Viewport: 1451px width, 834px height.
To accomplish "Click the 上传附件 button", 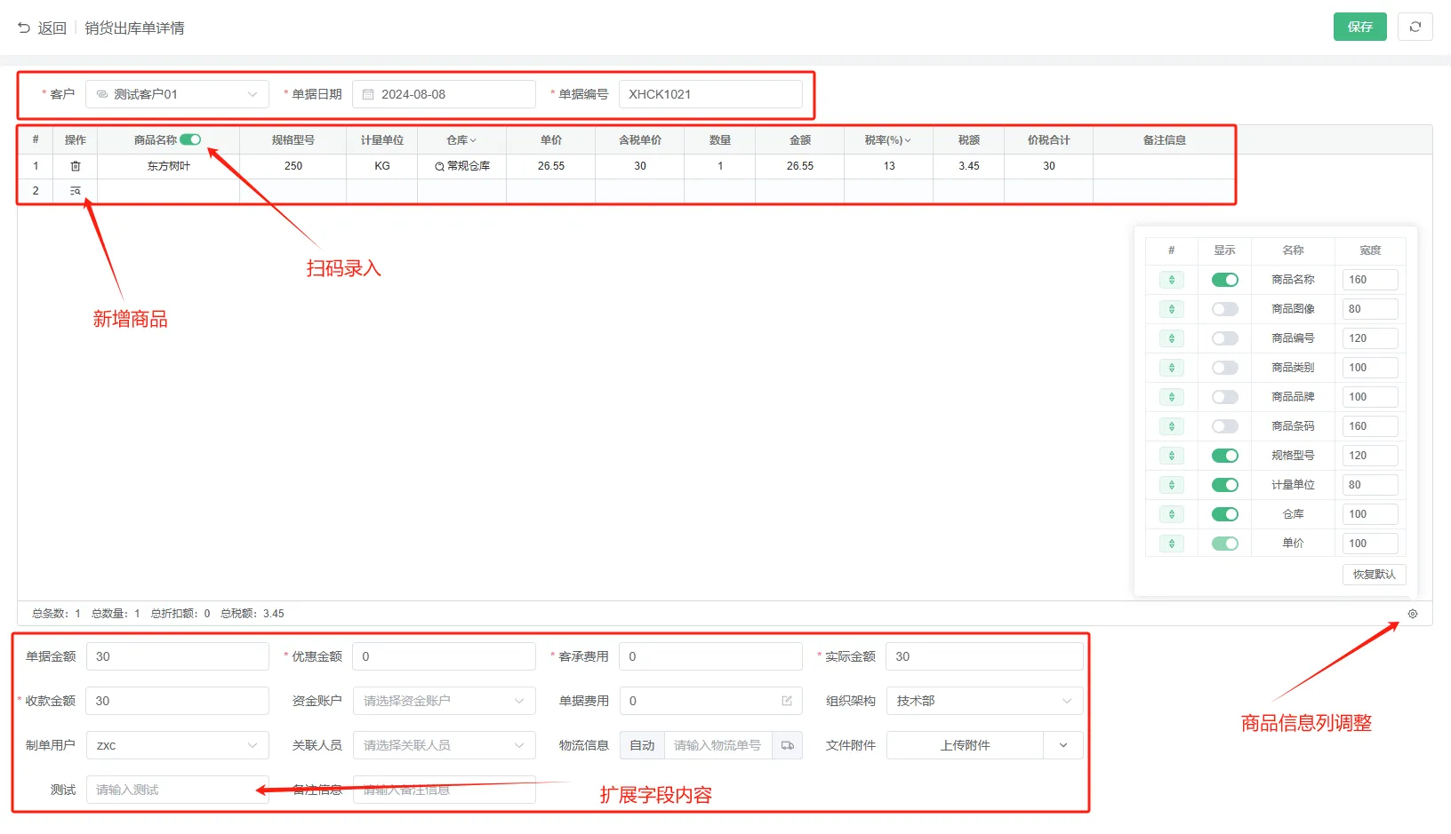I will coord(965,745).
